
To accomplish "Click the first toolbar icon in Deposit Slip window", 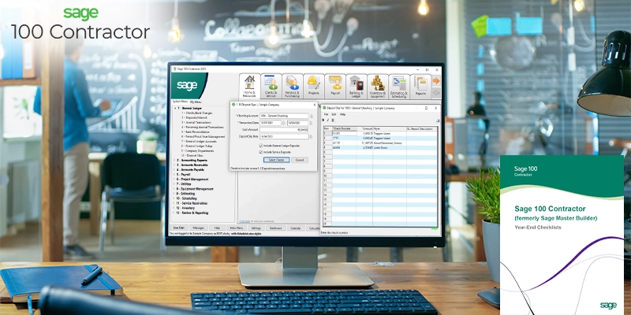I will [x=323, y=120].
